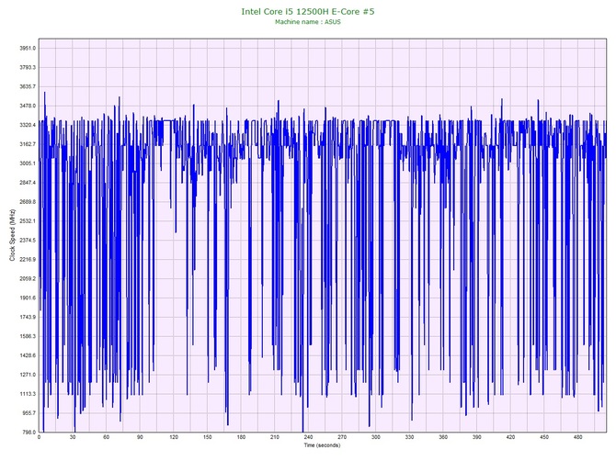
Task: Click the 210 tick on the time axis
Action: (275, 437)
